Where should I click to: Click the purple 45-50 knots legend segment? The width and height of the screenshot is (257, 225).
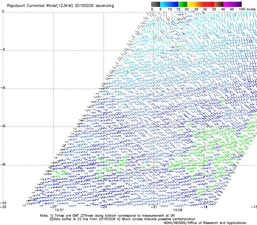[x=237, y=4]
